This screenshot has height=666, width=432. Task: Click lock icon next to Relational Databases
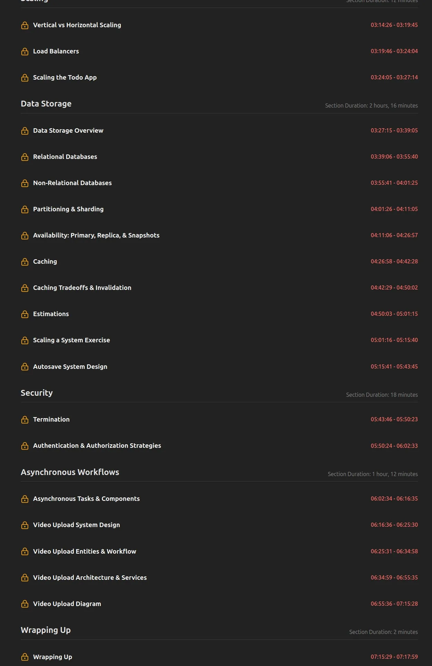pos(25,157)
